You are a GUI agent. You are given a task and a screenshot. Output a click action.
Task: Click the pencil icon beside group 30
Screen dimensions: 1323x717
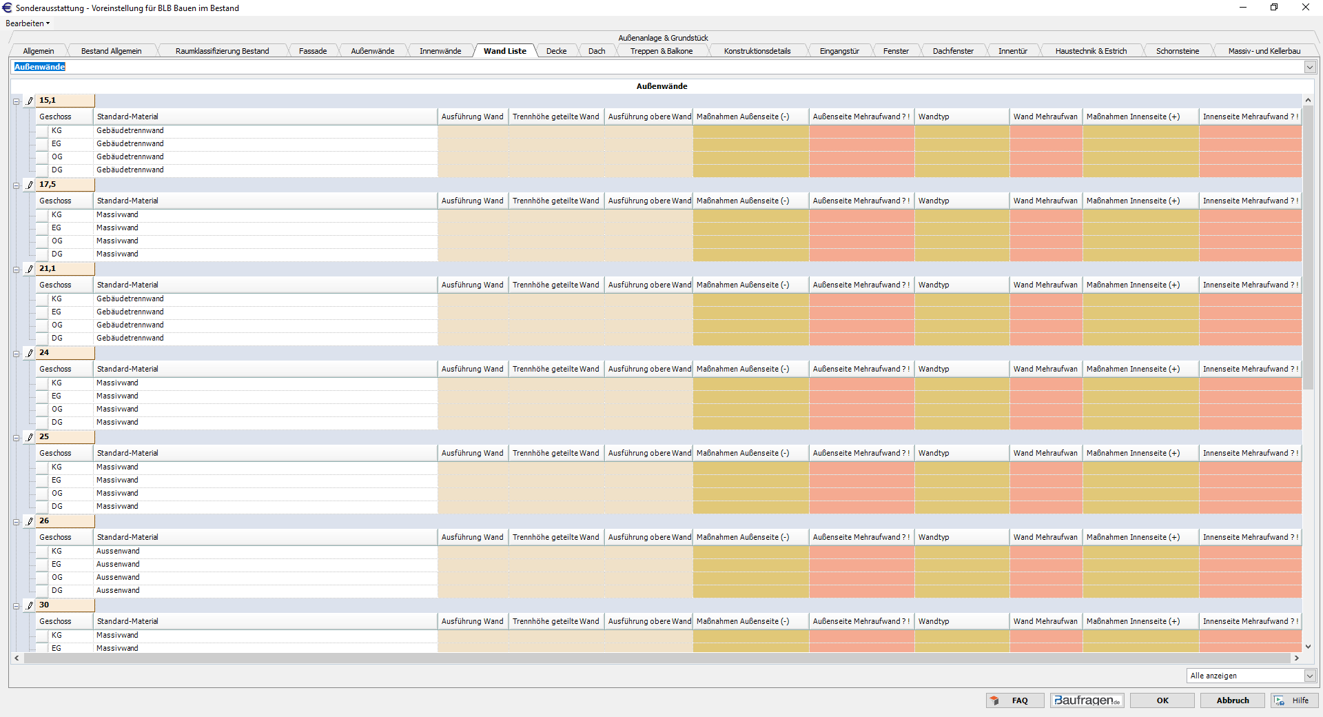click(30, 605)
